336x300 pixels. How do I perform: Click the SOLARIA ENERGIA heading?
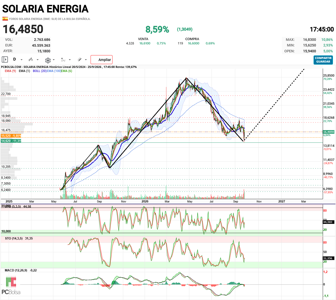45,9
